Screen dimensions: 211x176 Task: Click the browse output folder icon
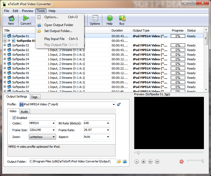pyautogui.click(x=119, y=161)
